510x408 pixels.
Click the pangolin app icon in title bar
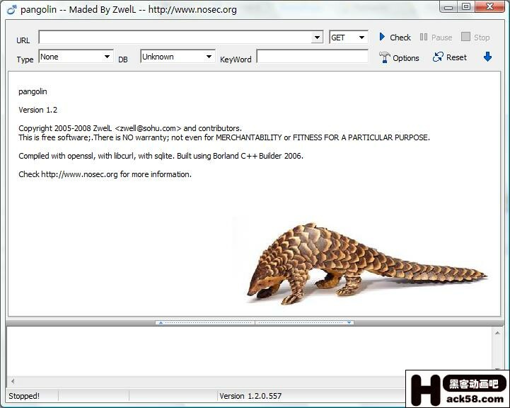click(x=11, y=9)
